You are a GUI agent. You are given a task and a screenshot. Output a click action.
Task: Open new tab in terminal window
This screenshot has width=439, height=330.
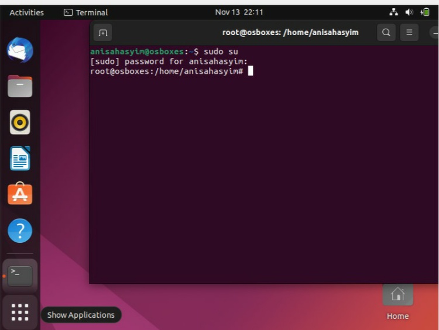pyautogui.click(x=103, y=32)
